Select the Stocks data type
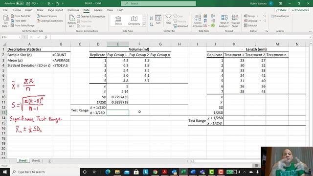The width and height of the screenshot is (313, 176). point(118,21)
